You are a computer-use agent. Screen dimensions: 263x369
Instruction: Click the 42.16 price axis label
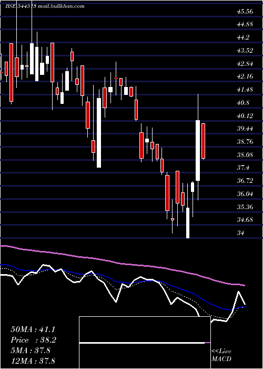click(x=245, y=77)
